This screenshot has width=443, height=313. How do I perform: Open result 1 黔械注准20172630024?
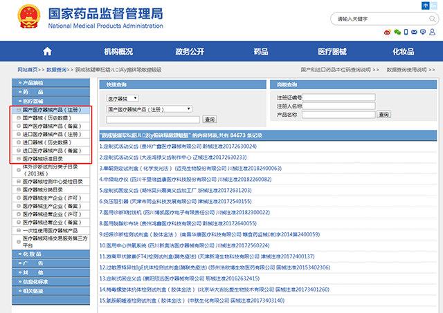[x=178, y=146]
